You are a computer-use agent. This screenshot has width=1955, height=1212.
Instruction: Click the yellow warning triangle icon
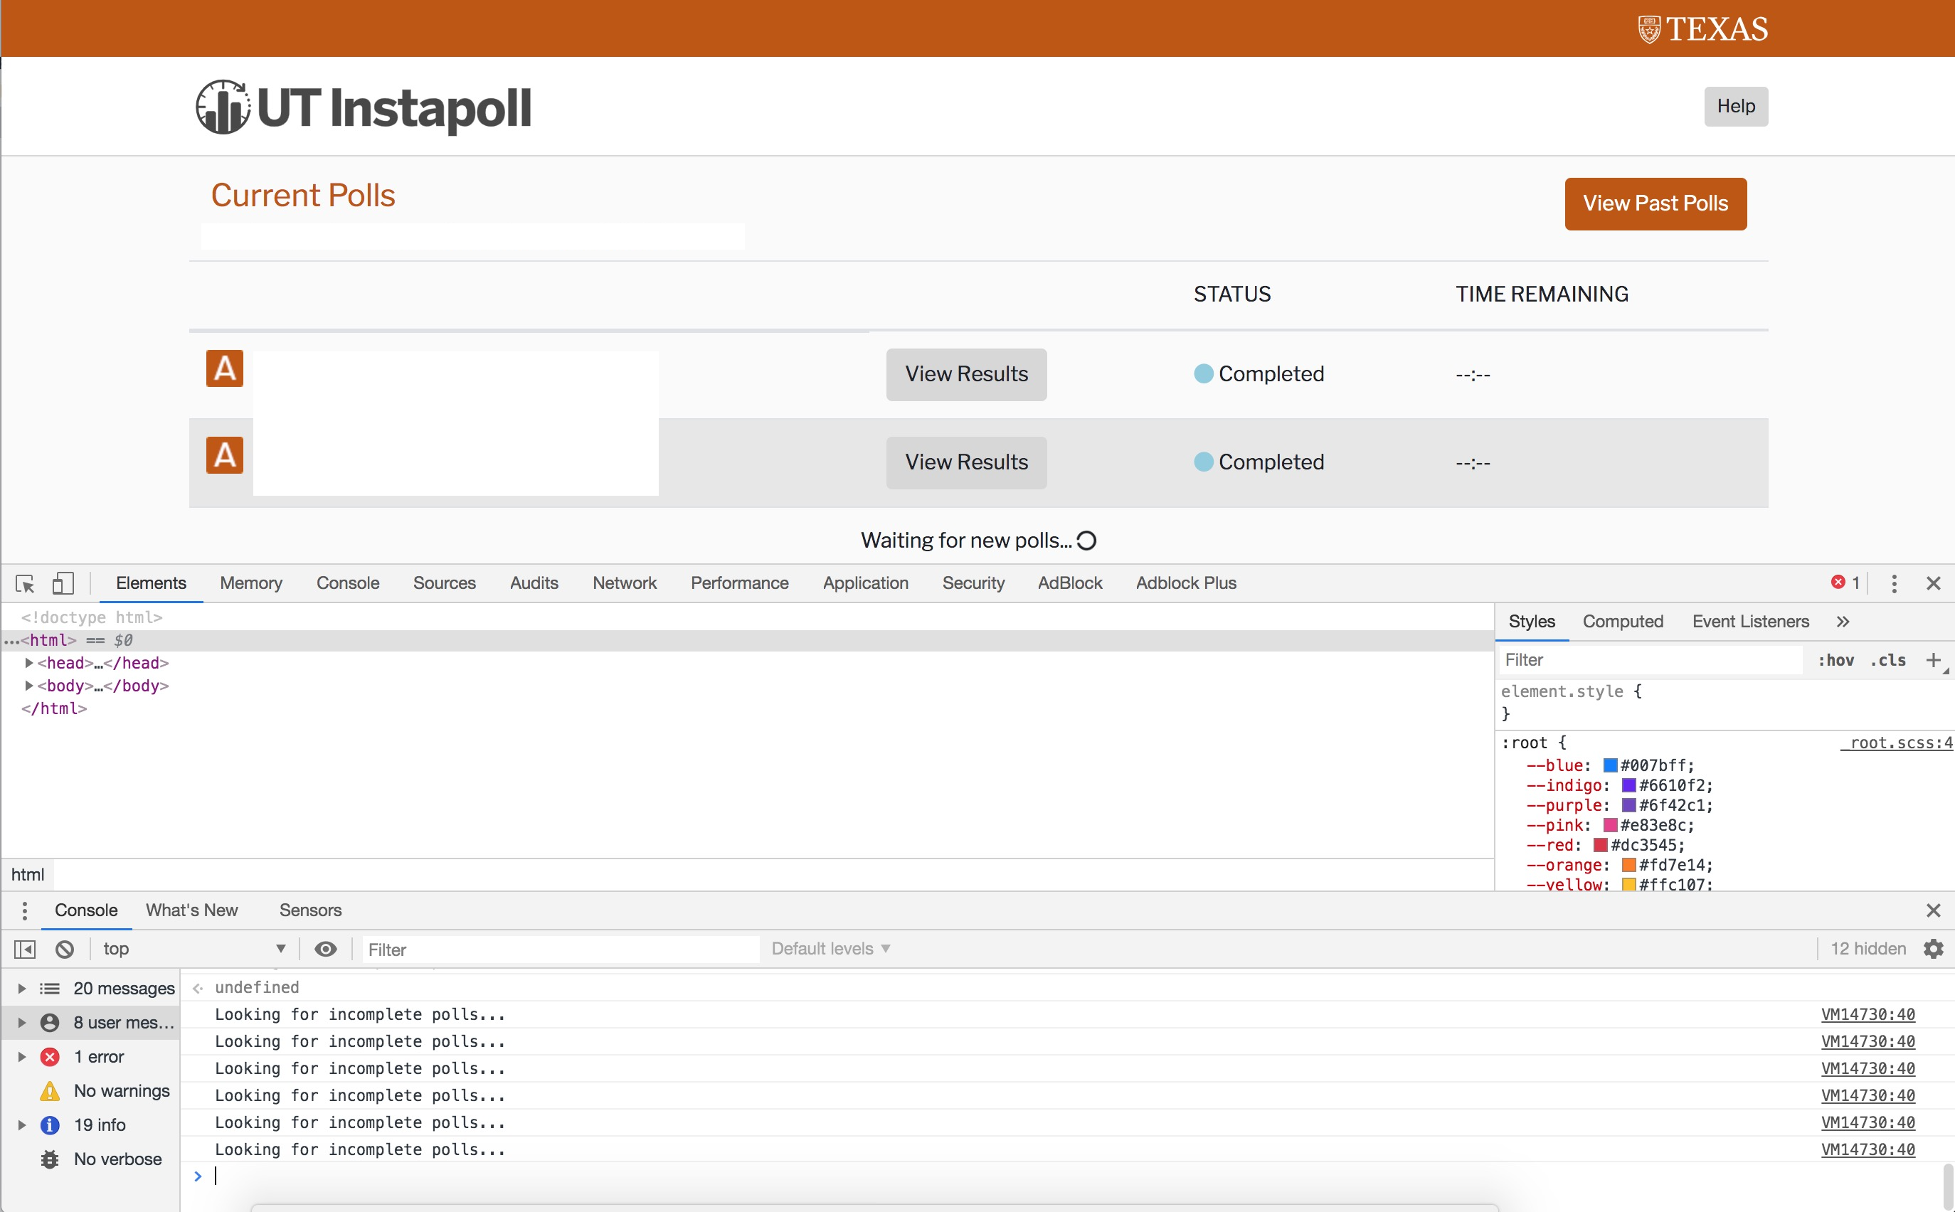pyautogui.click(x=50, y=1091)
